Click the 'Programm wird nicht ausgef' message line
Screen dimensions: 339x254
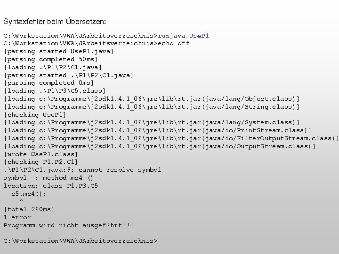click(x=68, y=225)
